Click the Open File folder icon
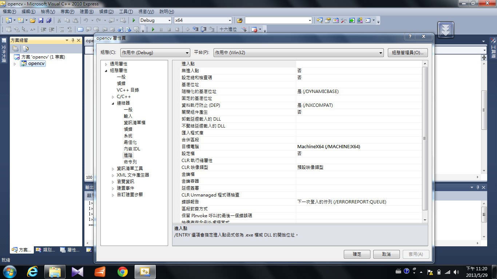The width and height of the screenshot is (497, 279). click(x=33, y=20)
